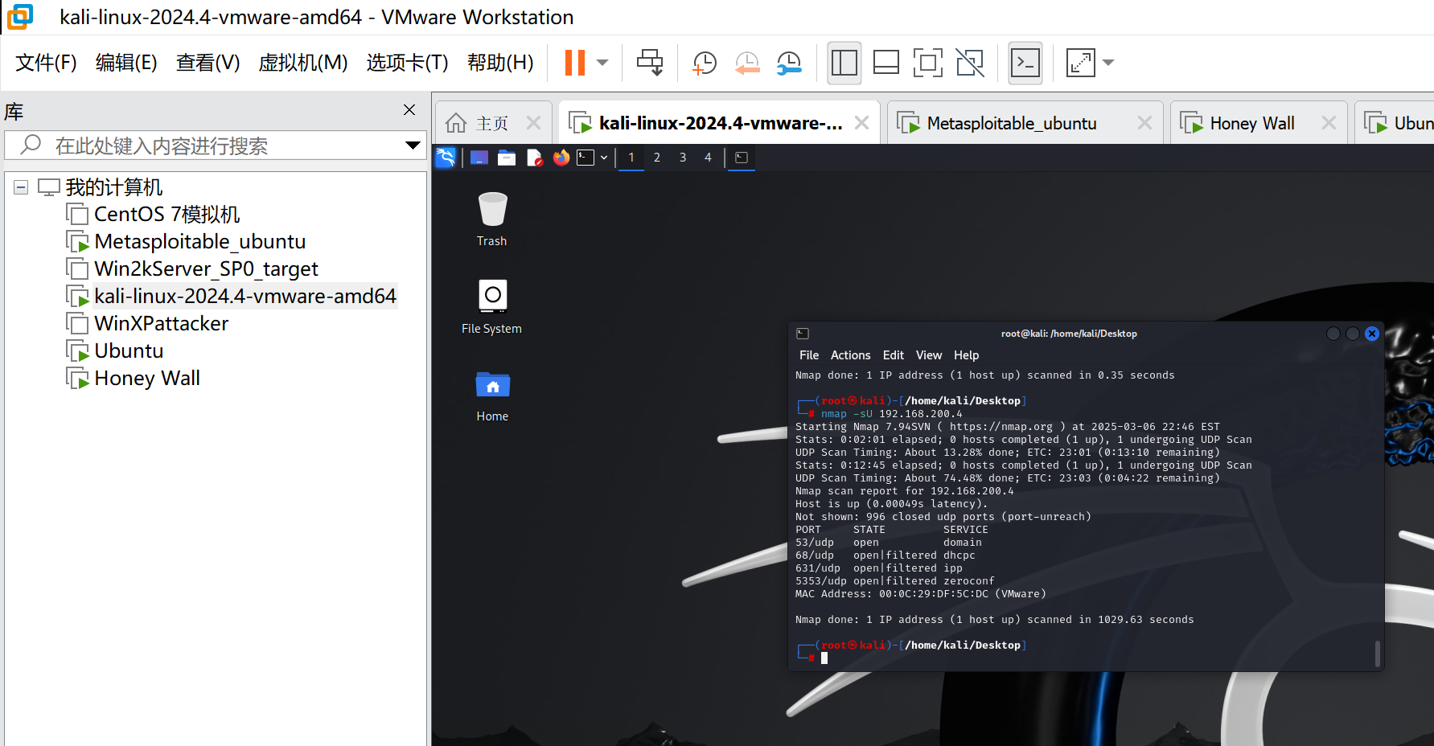Open the terminal emulator icon in Kali panel
This screenshot has width=1434, height=746.
coord(586,158)
